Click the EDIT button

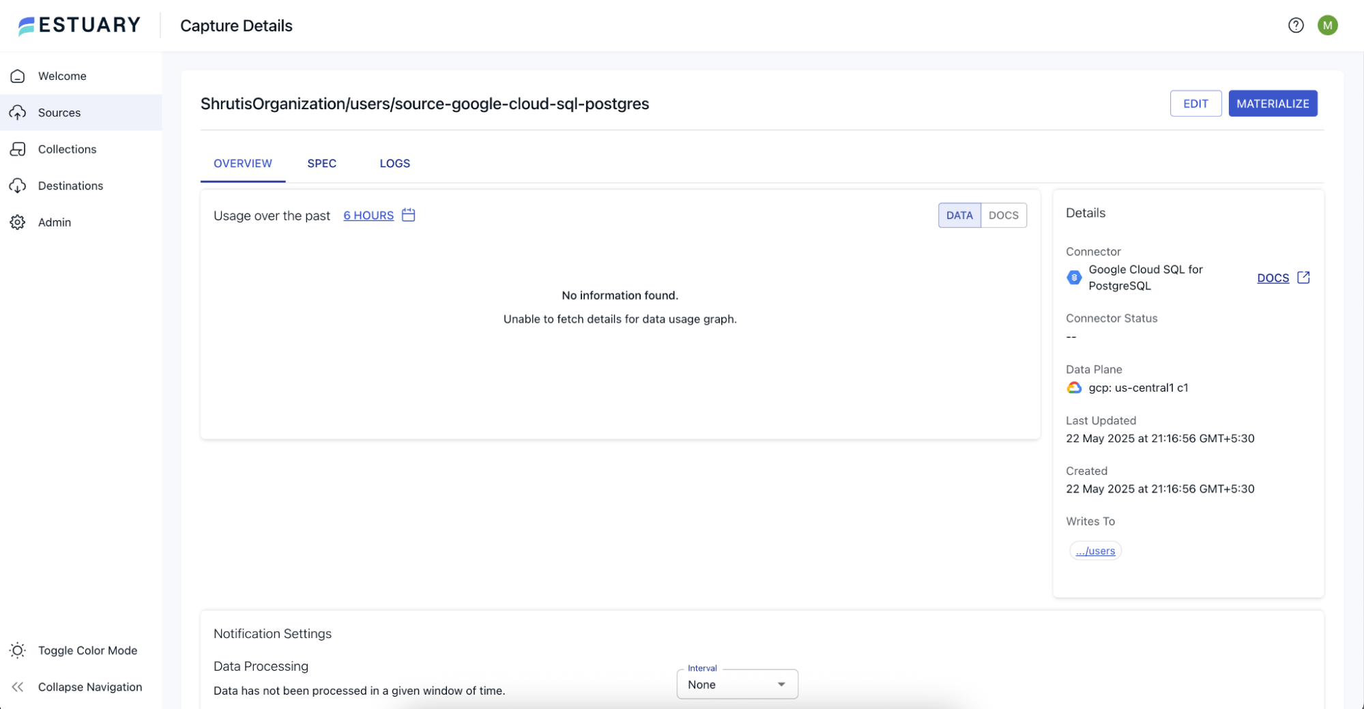pos(1195,104)
